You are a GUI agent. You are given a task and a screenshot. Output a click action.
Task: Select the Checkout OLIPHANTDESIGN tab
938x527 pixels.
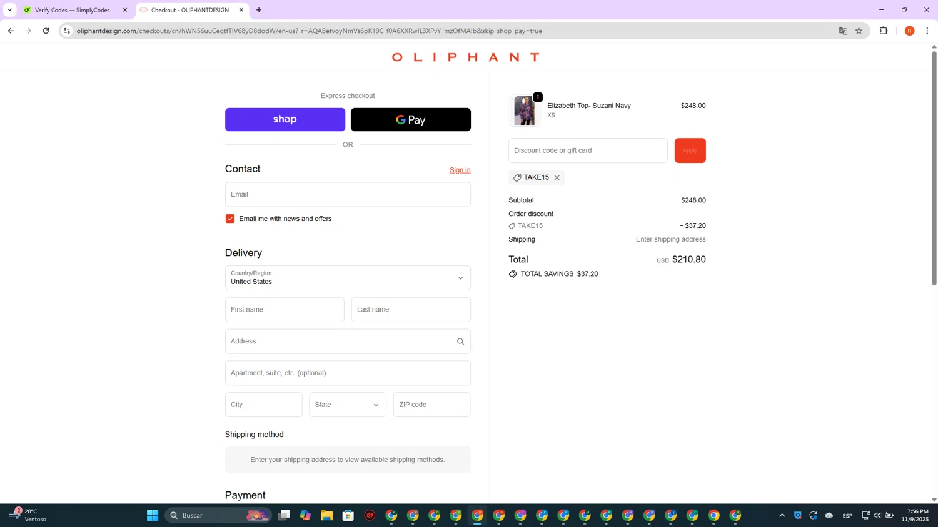(189, 10)
